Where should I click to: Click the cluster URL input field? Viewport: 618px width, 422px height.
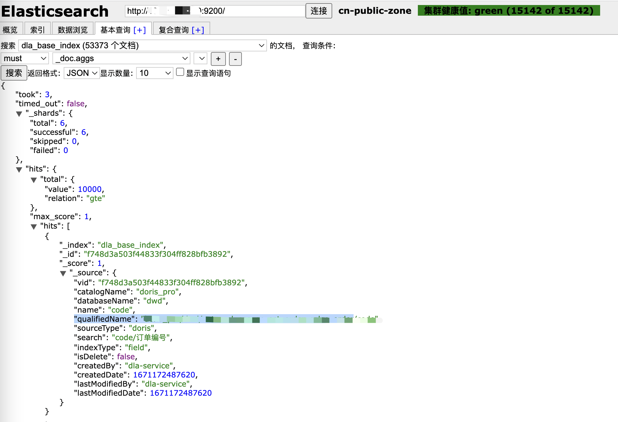pyautogui.click(x=215, y=11)
